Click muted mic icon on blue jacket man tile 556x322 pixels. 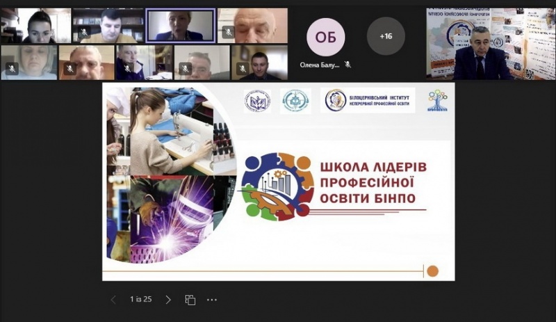tap(127, 69)
